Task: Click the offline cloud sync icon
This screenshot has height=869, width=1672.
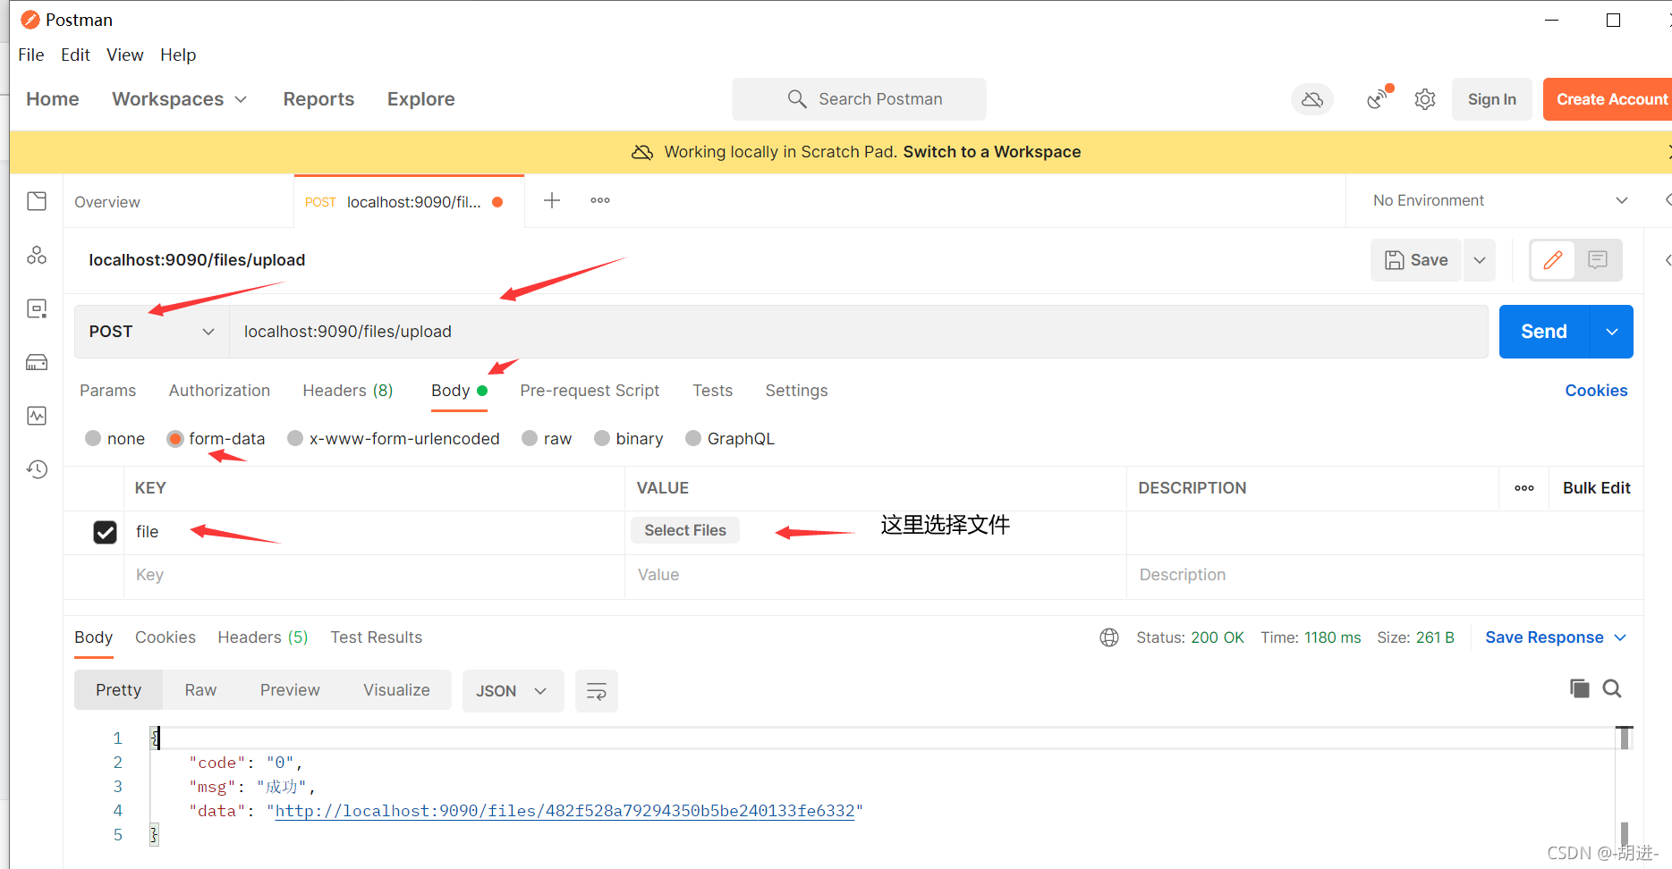Action: tap(1312, 99)
